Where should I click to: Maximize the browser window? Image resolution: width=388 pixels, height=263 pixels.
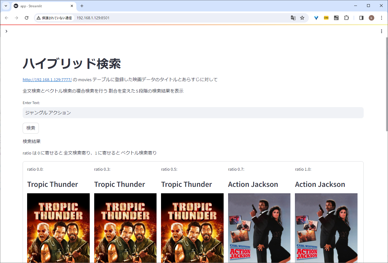click(368, 6)
